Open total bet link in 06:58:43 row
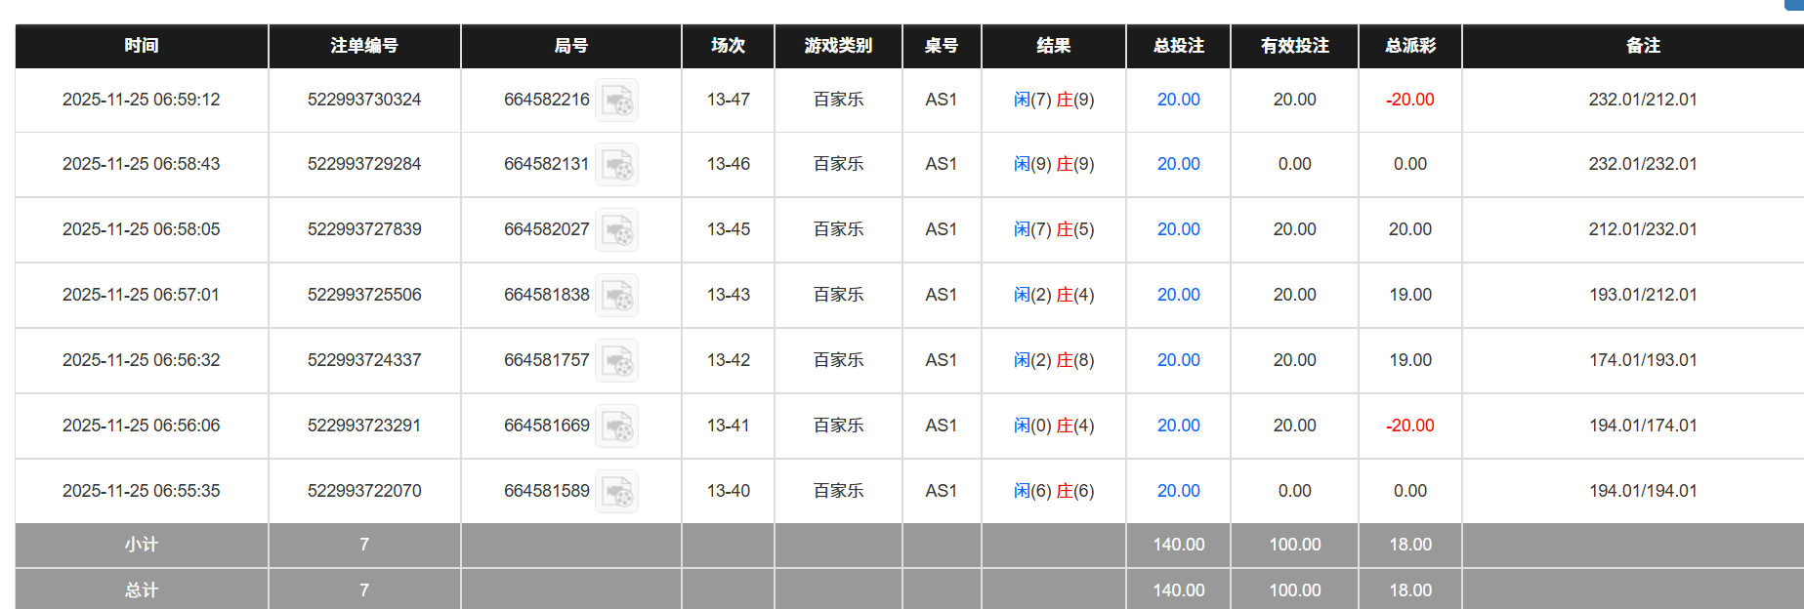 [1178, 164]
